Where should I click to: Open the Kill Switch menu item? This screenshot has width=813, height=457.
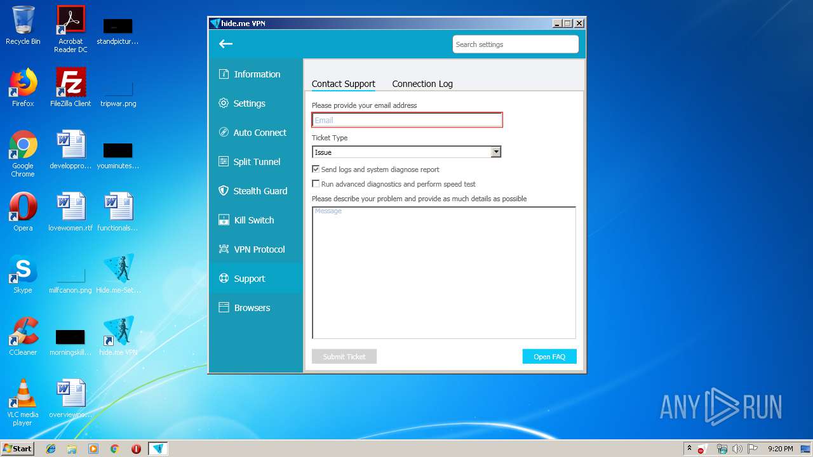pos(256,220)
